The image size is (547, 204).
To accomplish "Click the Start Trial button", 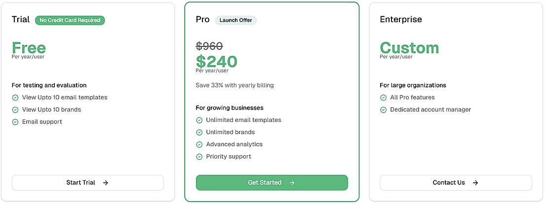I will (x=87, y=183).
